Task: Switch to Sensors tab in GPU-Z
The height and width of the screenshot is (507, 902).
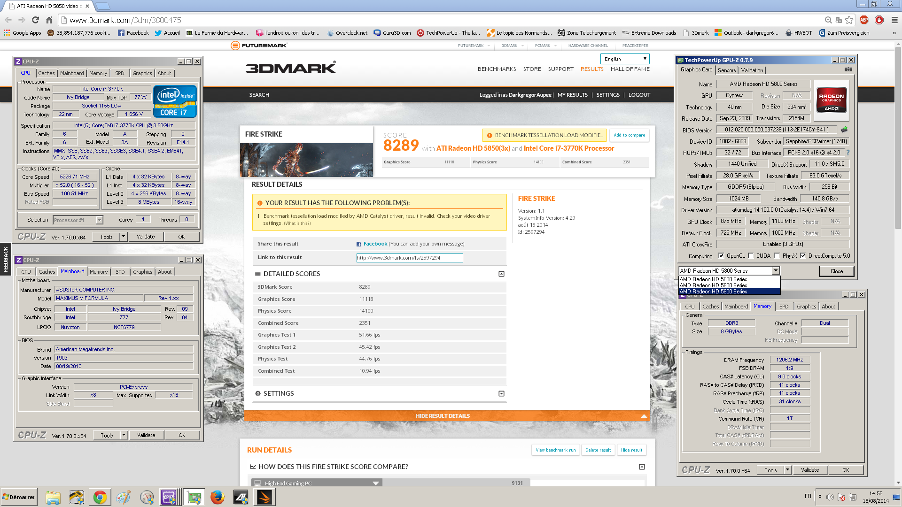Action: (x=727, y=70)
